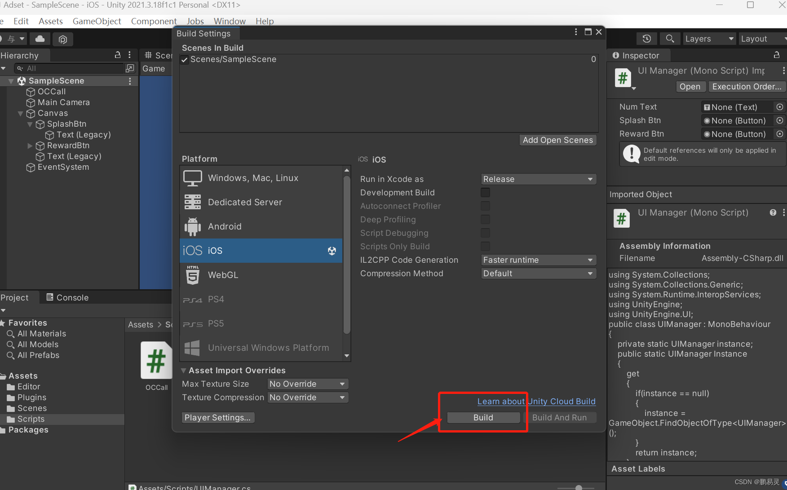Select the PS5 platform entry
Viewport: 787px width, 490px height.
261,323
